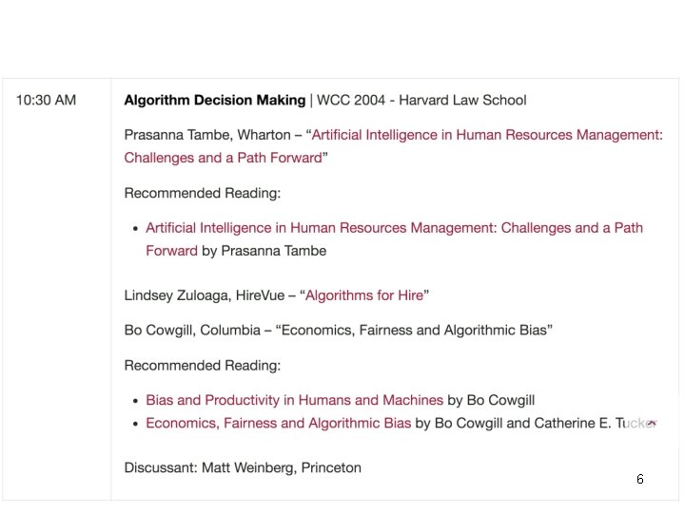Open the "Economics, Fairness and Algorithmic Bias" reading link
The width and height of the screenshot is (685, 513).
tap(278, 423)
